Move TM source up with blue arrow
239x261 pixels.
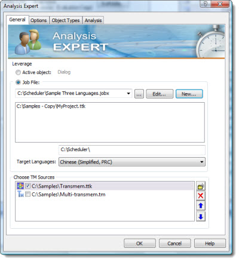(x=201, y=205)
